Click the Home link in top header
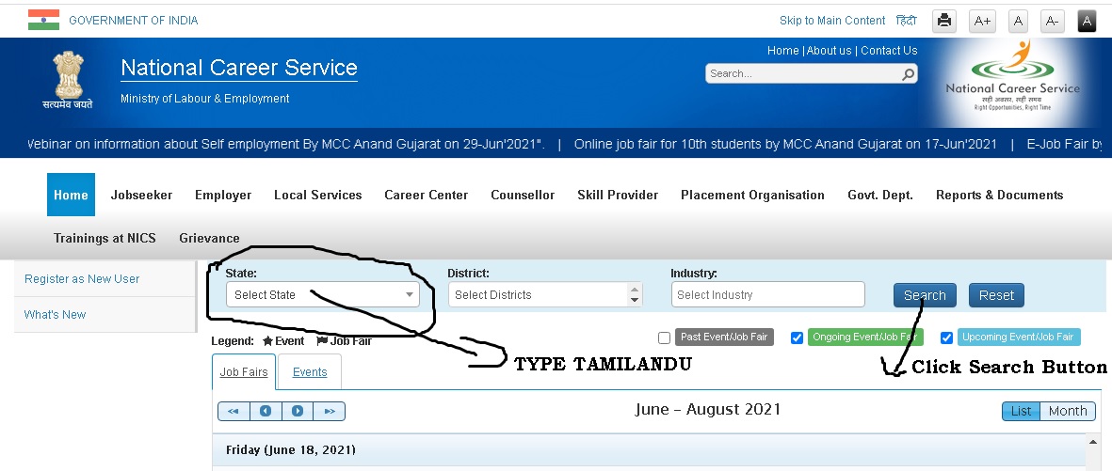The image size is (1112, 471). pyautogui.click(x=783, y=50)
